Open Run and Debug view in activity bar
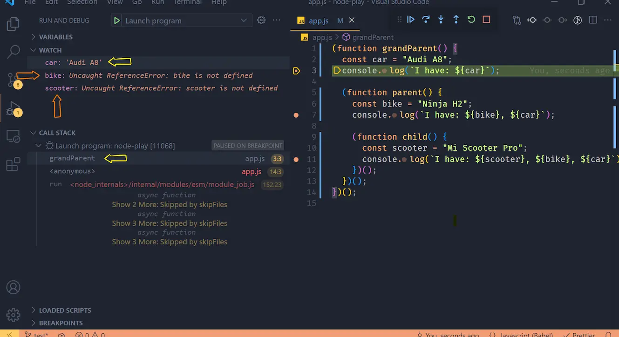The image size is (619, 337). tap(13, 108)
